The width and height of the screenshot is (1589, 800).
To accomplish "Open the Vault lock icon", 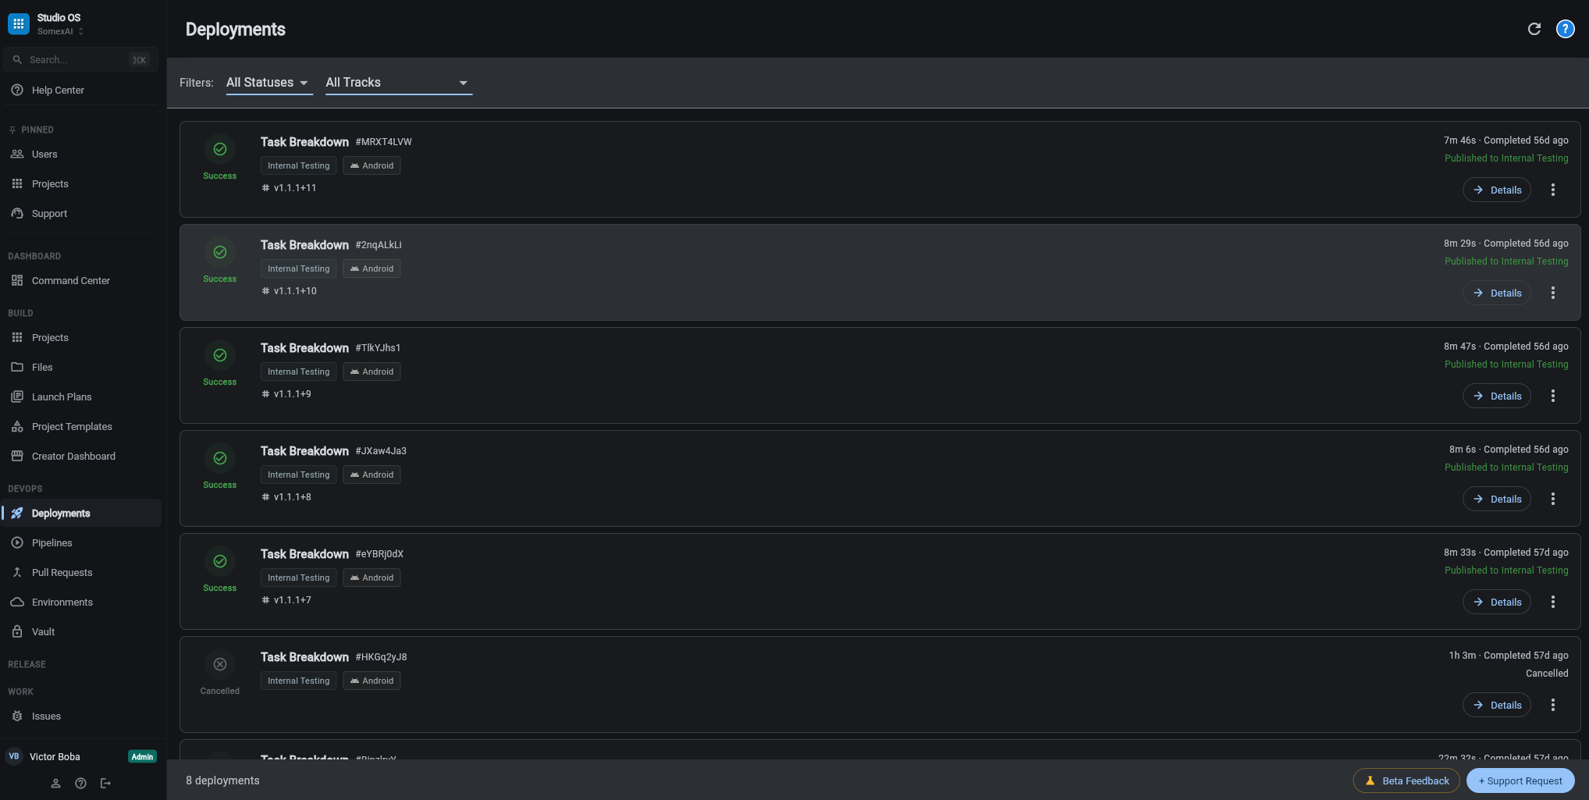I will [x=17, y=631].
